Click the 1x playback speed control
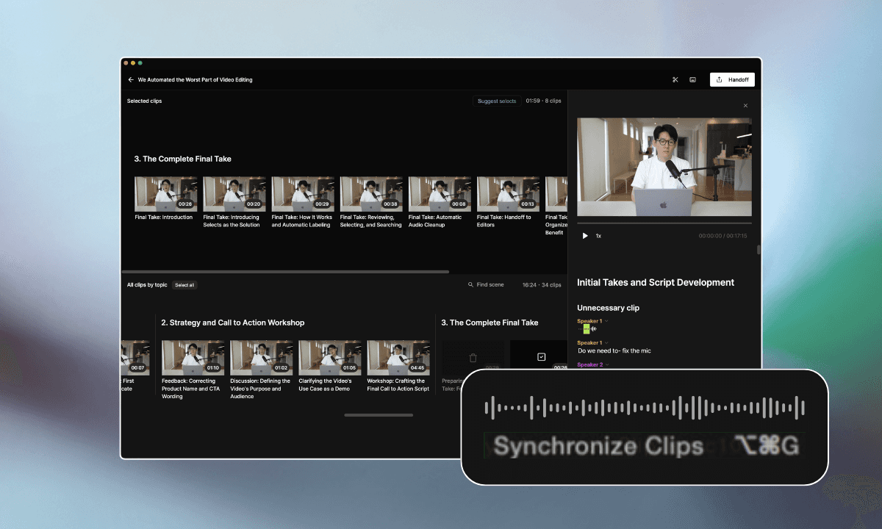 tap(599, 236)
